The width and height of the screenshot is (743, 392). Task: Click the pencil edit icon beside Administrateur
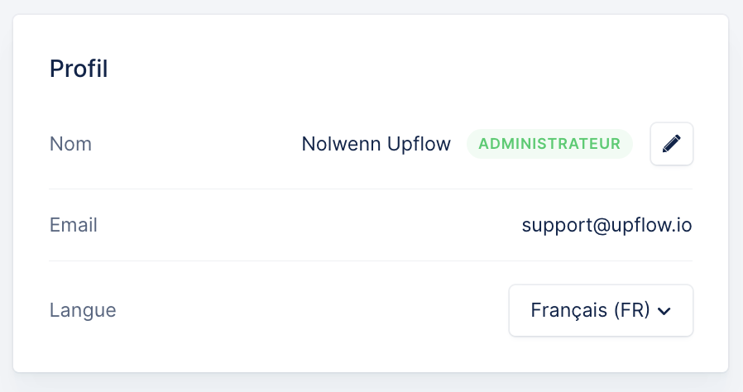click(x=672, y=144)
